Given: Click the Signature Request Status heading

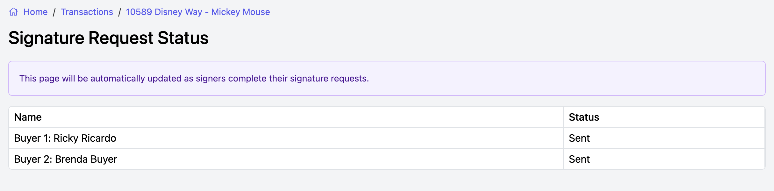Looking at the screenshot, I should click(x=109, y=38).
